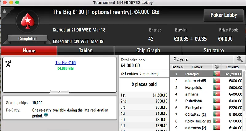Click the globe country column header
The height and width of the screenshot is (131, 246).
click(x=217, y=67)
